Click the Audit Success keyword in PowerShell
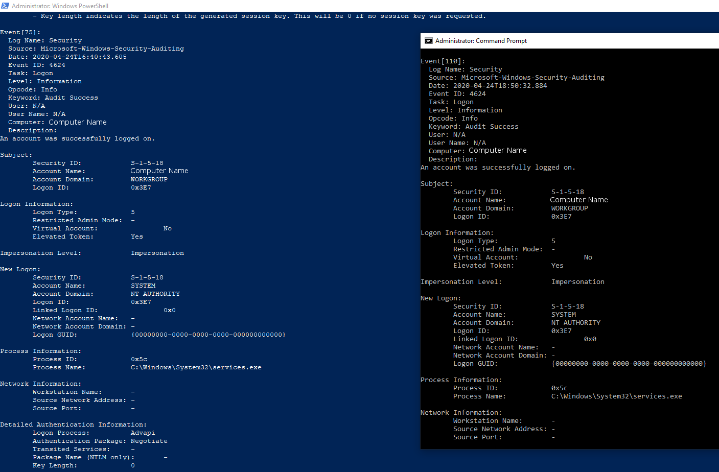This screenshot has height=472, width=719. pyautogui.click(x=71, y=97)
